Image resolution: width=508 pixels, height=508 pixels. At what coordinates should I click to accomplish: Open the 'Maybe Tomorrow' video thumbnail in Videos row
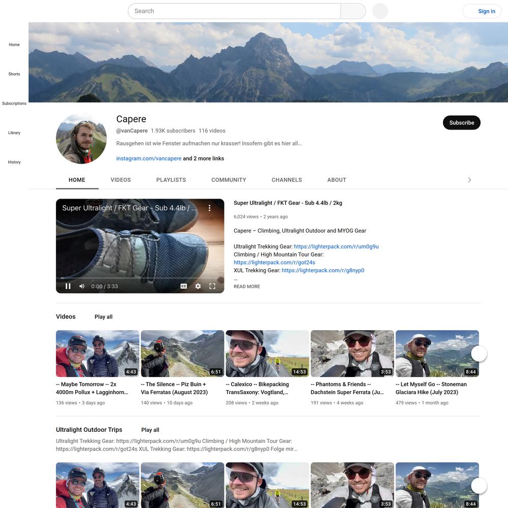(98, 354)
